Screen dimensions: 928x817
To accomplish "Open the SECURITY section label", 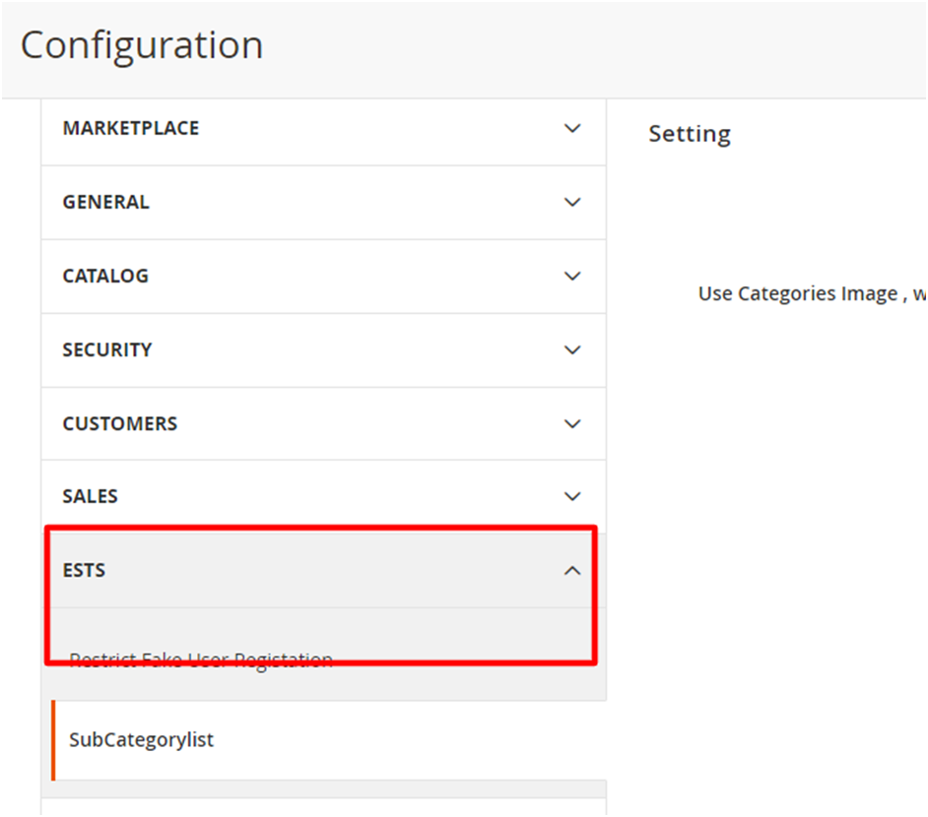I will click(107, 350).
